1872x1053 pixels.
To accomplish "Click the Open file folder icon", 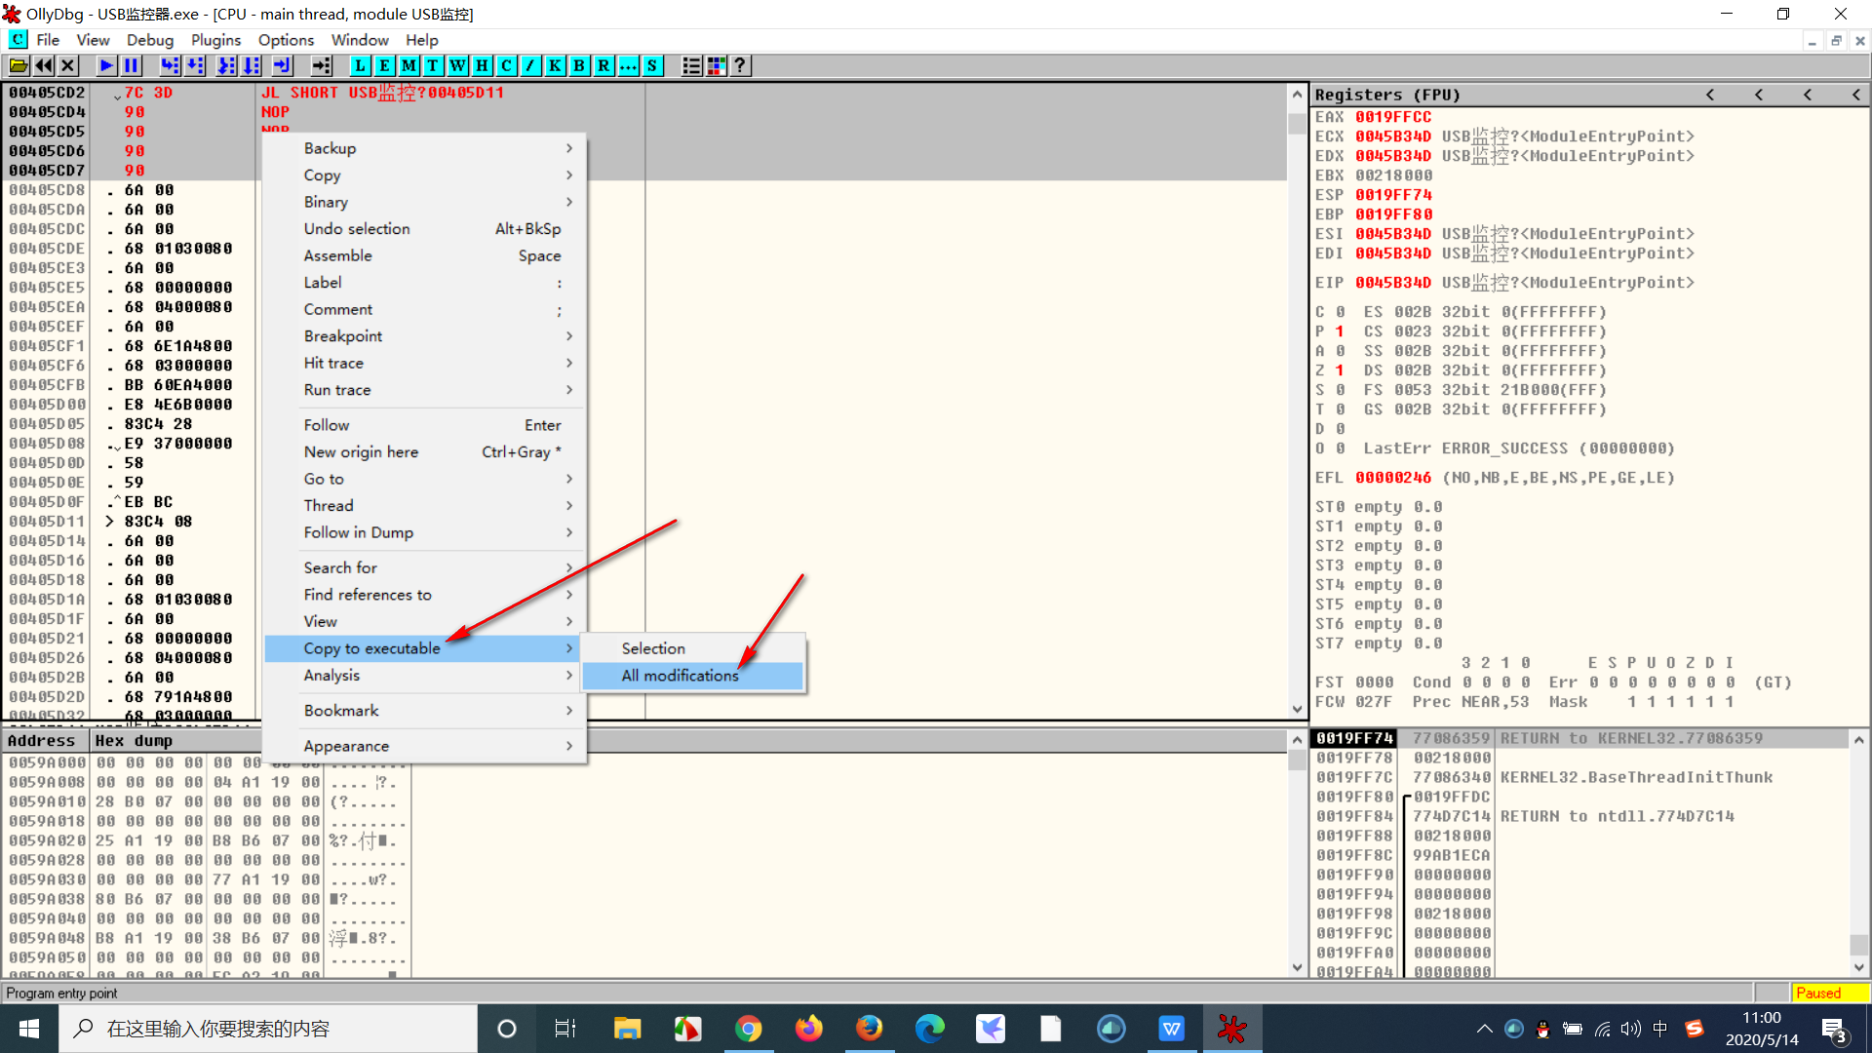I will point(19,65).
